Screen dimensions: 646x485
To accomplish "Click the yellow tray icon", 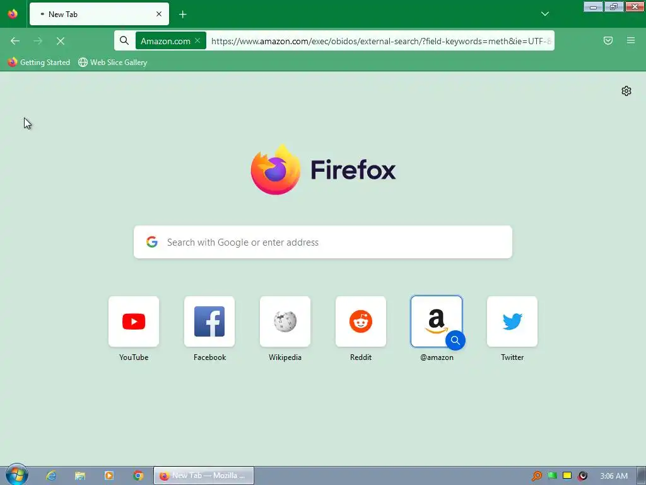I will [567, 476].
